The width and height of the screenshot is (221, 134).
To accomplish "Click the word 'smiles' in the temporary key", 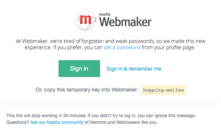I will click(175, 90).
